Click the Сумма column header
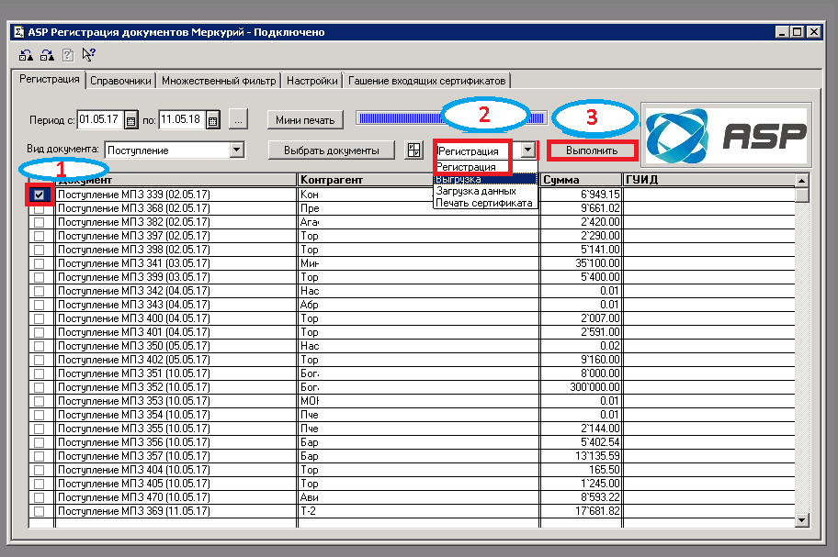This screenshot has height=557, width=838. pos(581,180)
